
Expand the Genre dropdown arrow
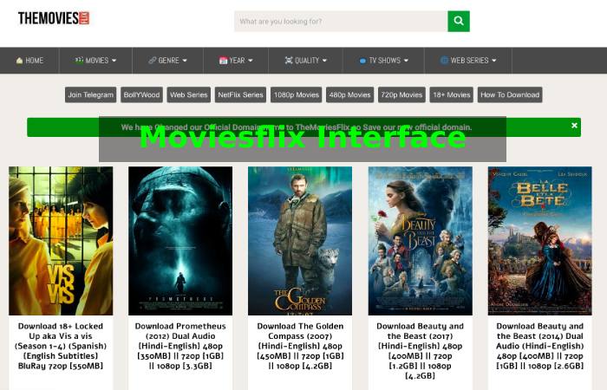[x=185, y=61]
